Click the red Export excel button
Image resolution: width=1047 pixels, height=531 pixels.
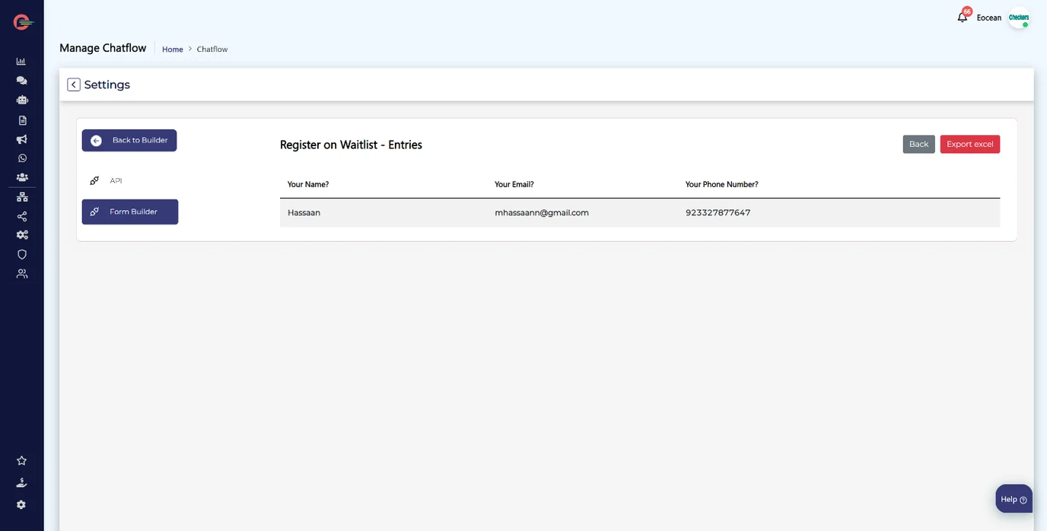point(969,145)
